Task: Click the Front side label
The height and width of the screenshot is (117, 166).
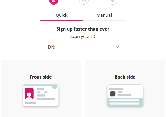Action: pyautogui.click(x=41, y=77)
